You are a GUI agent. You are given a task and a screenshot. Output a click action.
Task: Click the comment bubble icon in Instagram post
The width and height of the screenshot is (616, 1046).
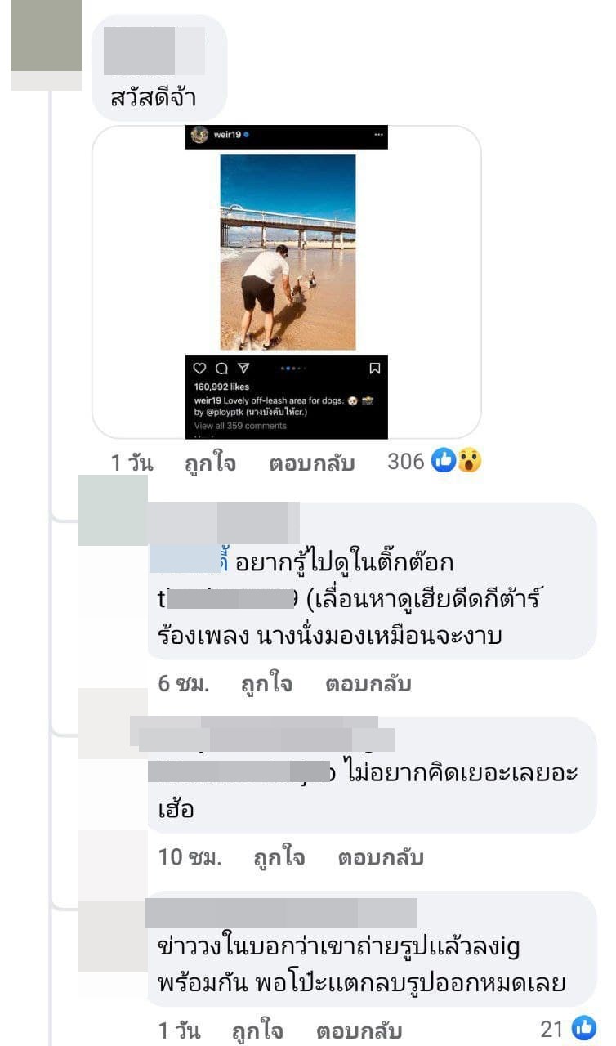pos(221,369)
